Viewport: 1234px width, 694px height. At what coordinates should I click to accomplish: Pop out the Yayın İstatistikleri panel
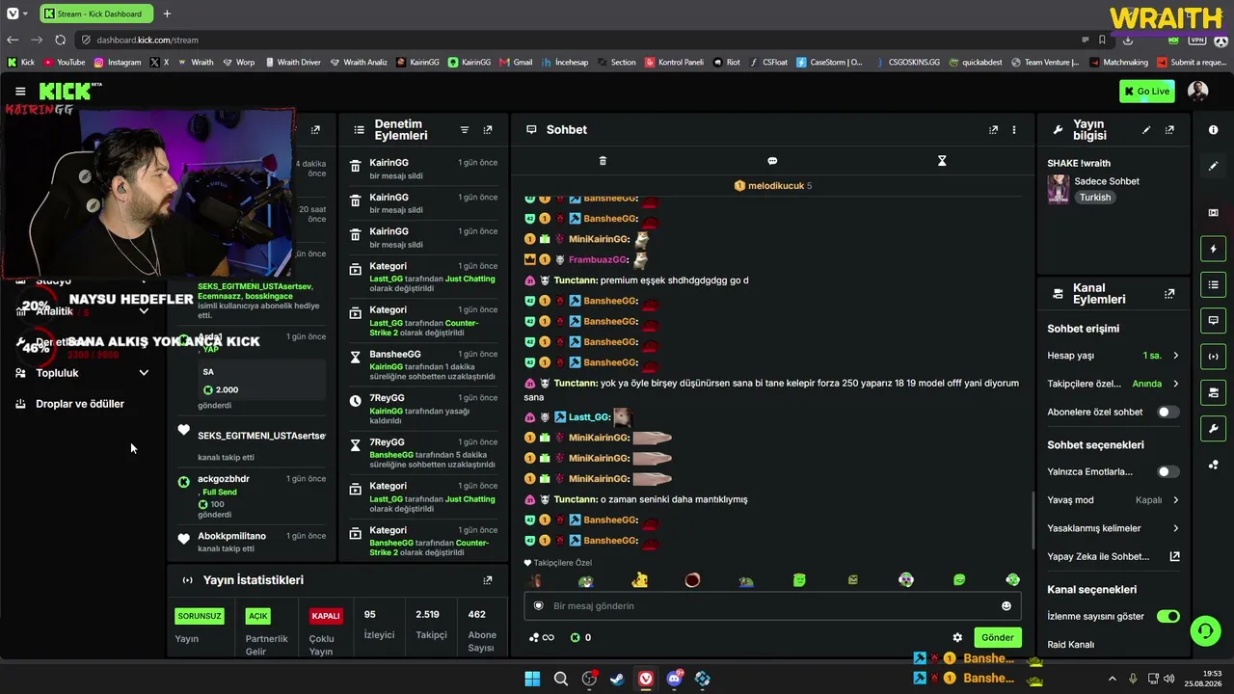[488, 580]
